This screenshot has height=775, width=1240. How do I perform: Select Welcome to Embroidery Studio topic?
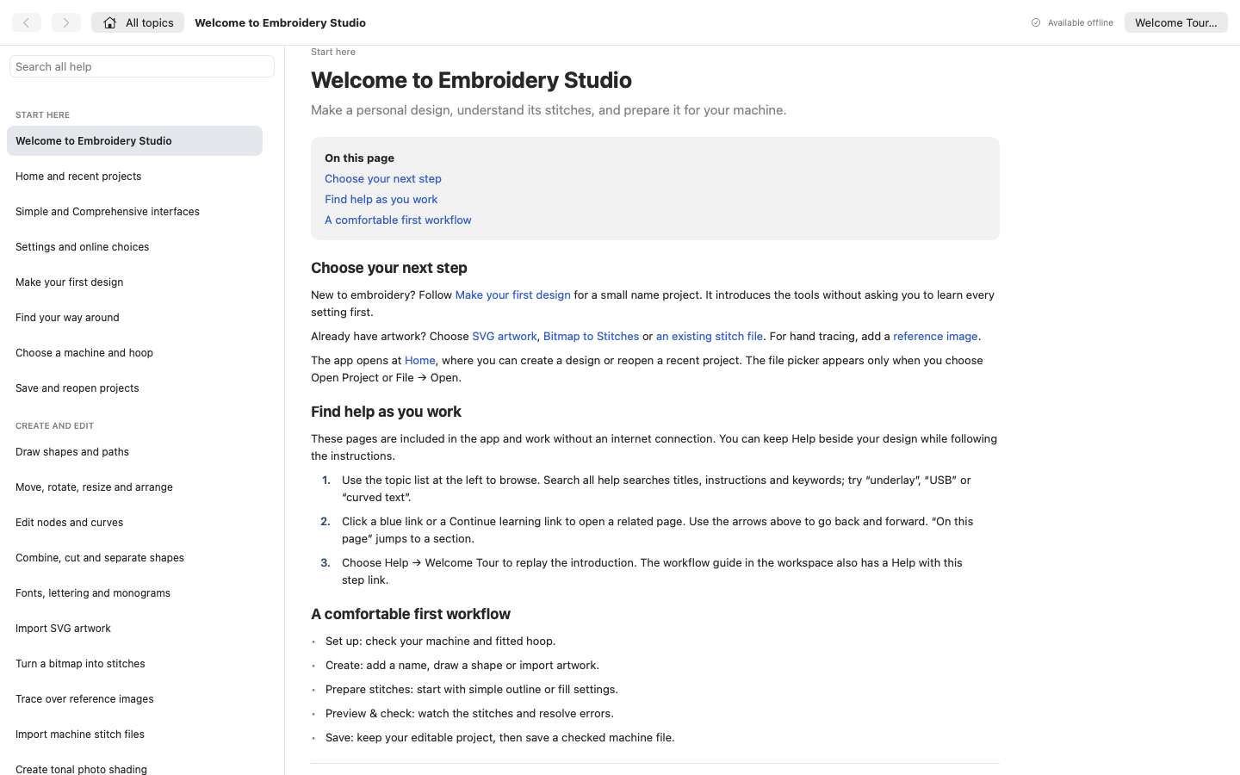(x=134, y=141)
